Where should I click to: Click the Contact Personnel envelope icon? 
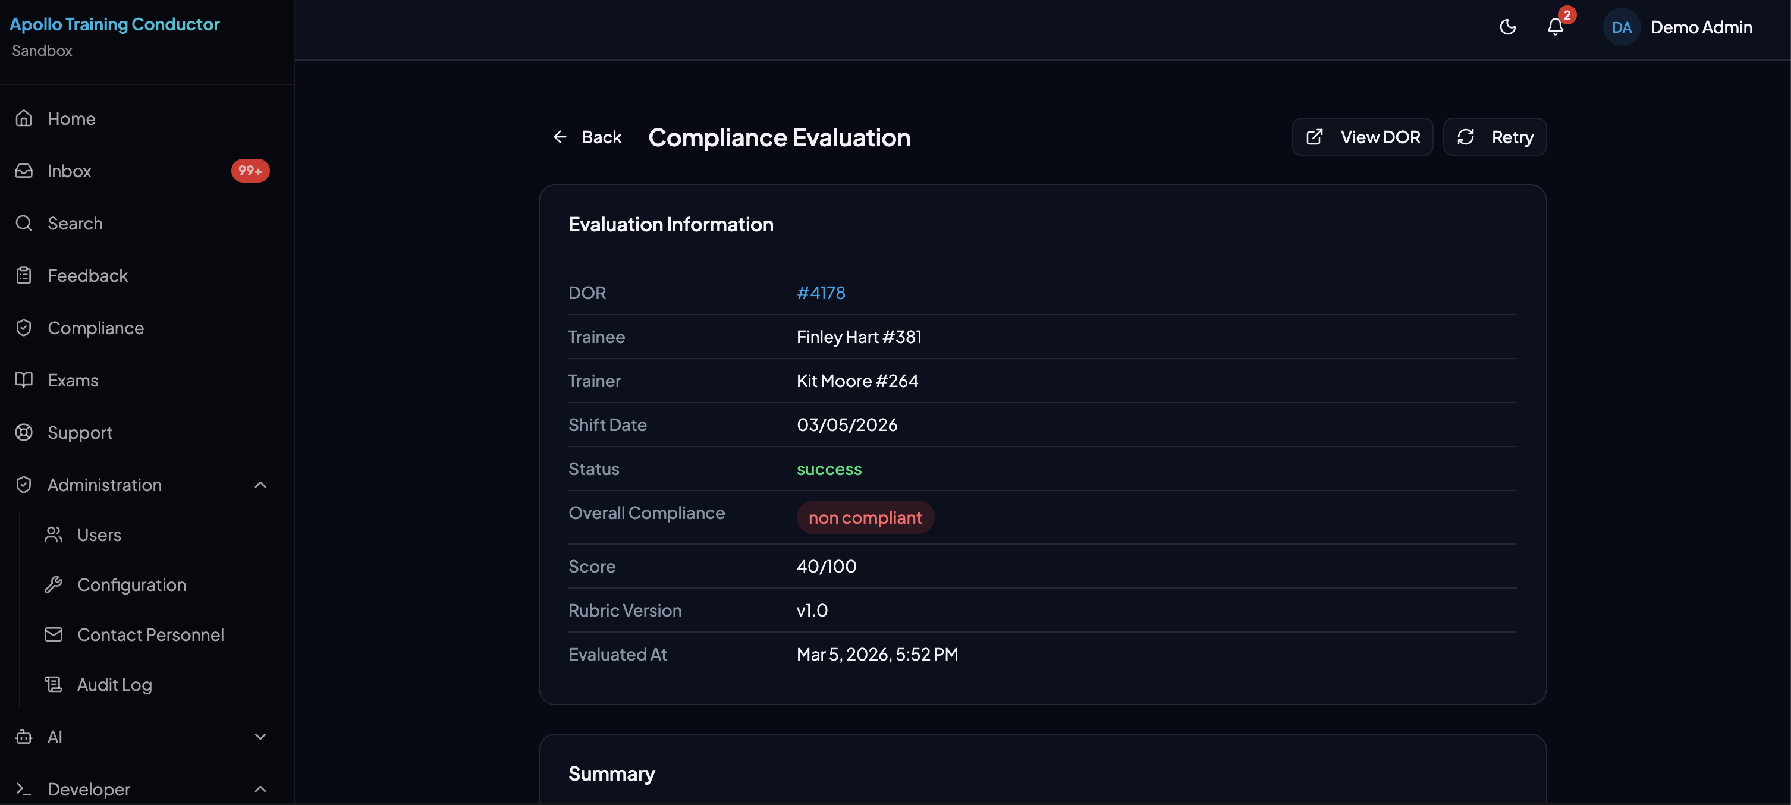[54, 635]
